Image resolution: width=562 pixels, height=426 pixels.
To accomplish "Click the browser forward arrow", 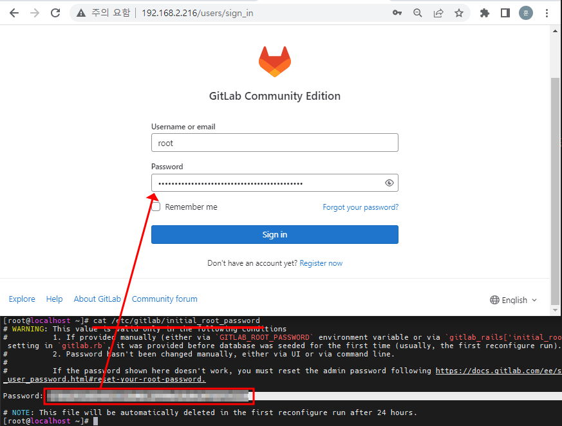I will click(x=35, y=14).
